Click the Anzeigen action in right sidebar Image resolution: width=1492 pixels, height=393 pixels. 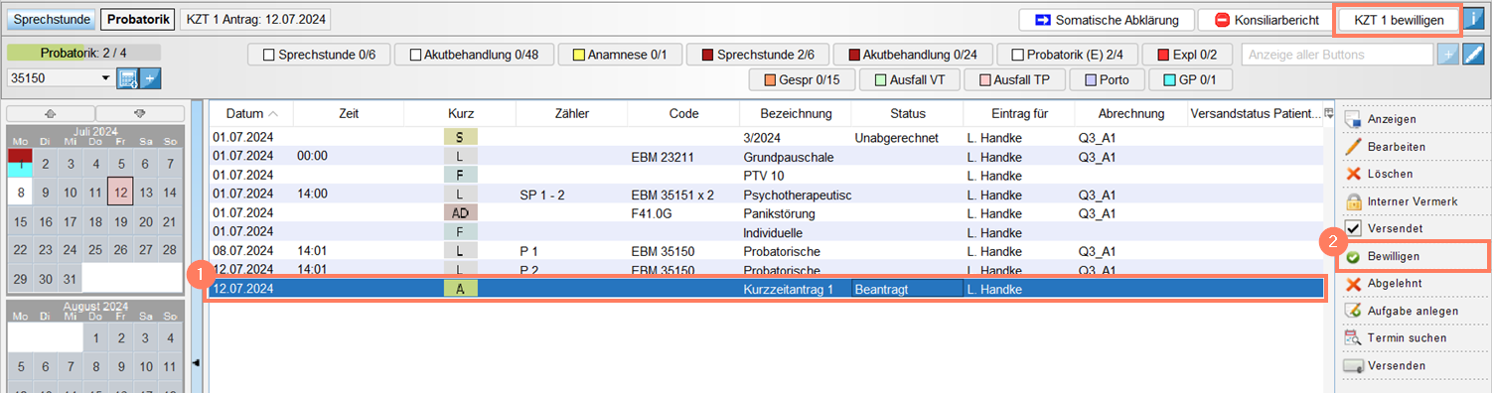(x=1392, y=119)
